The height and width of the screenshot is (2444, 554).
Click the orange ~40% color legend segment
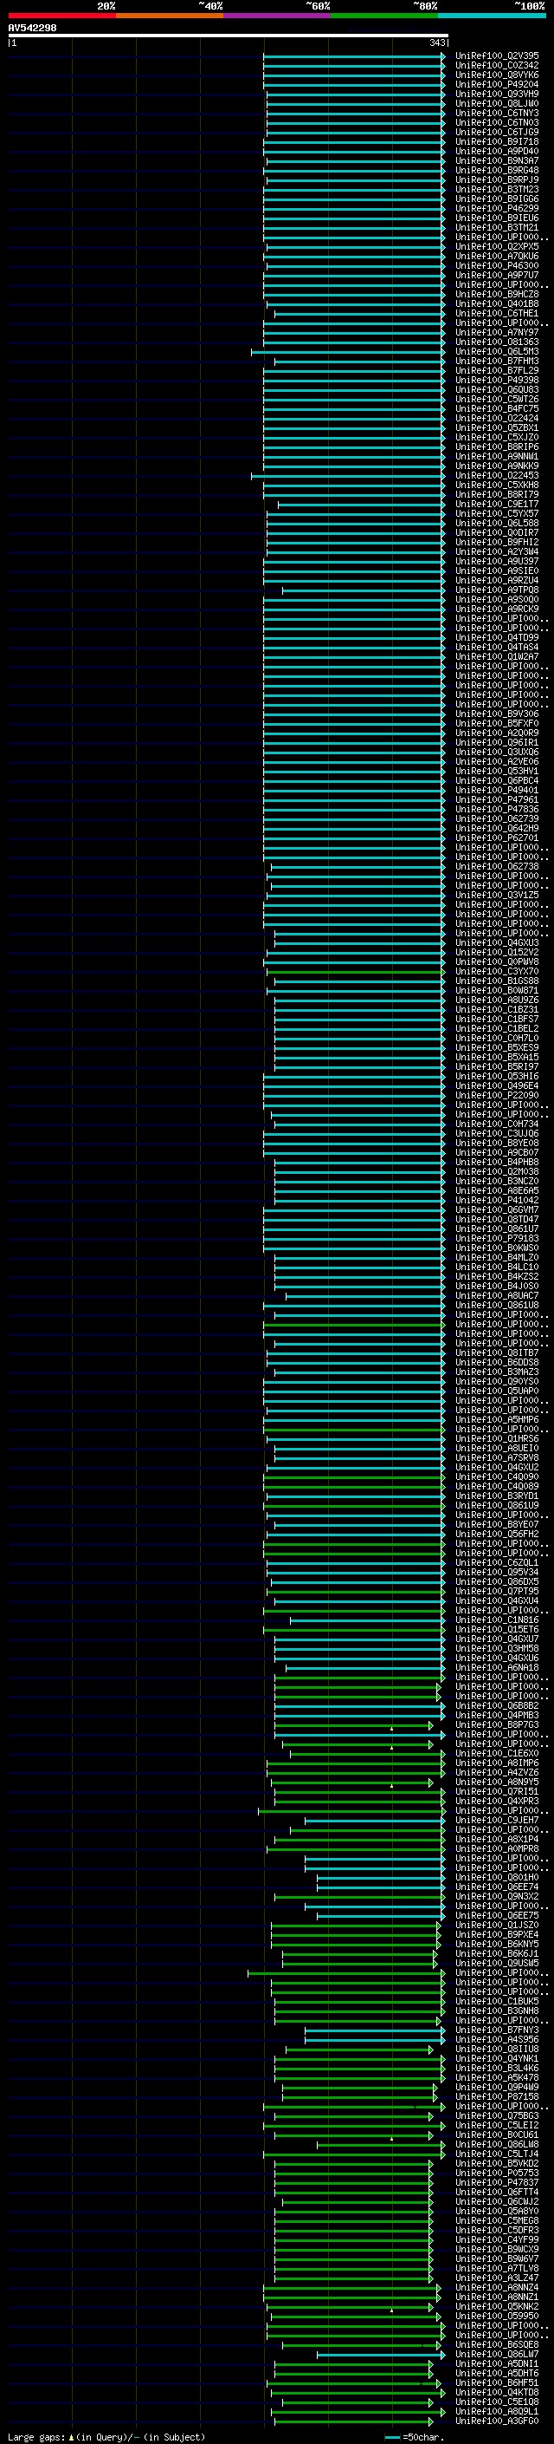tap(170, 16)
